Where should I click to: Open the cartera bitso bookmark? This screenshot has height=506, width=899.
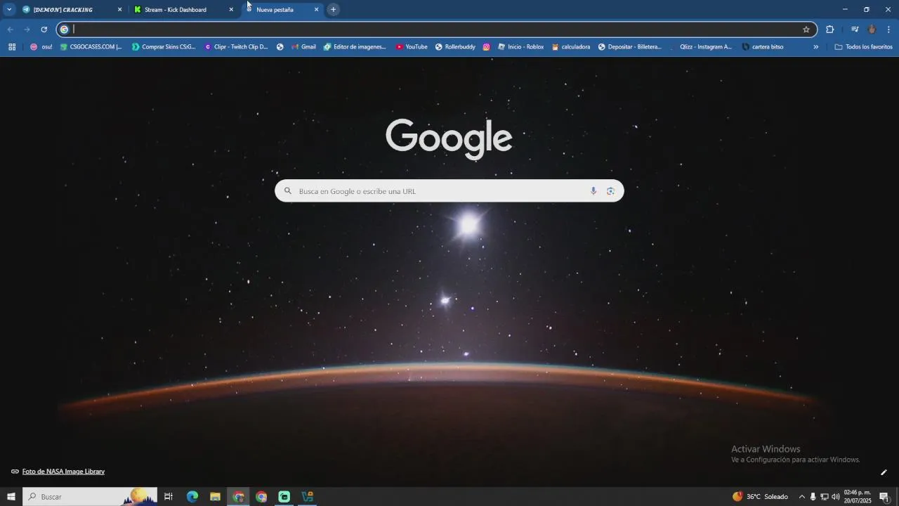coord(763,47)
